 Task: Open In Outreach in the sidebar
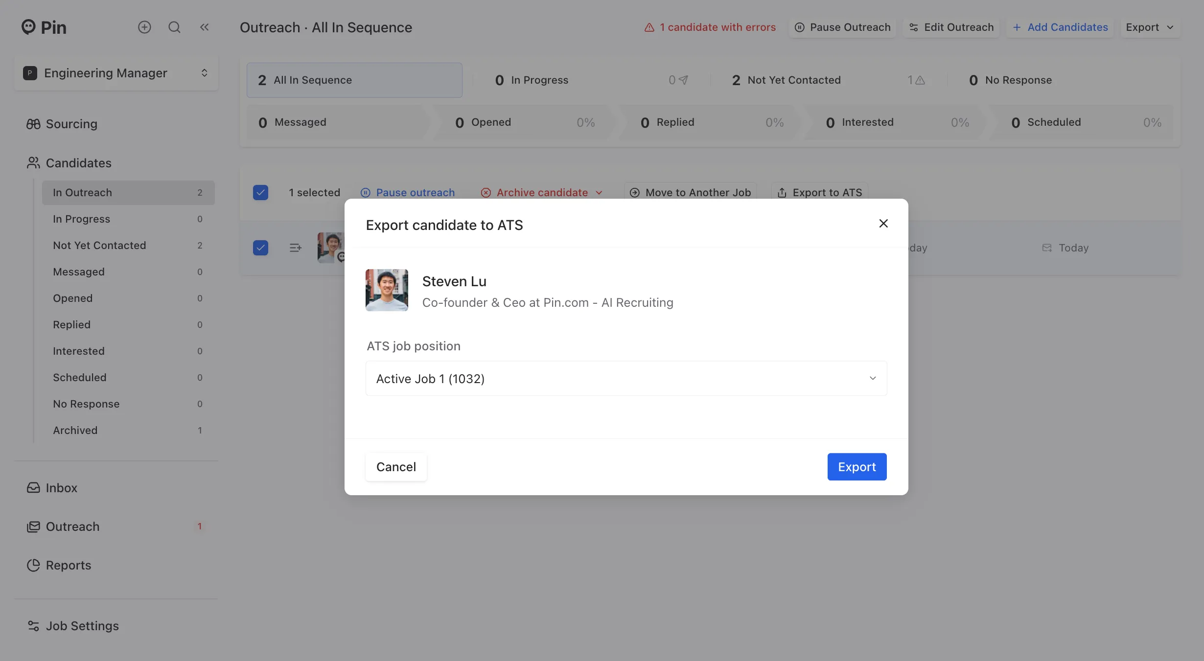128,193
